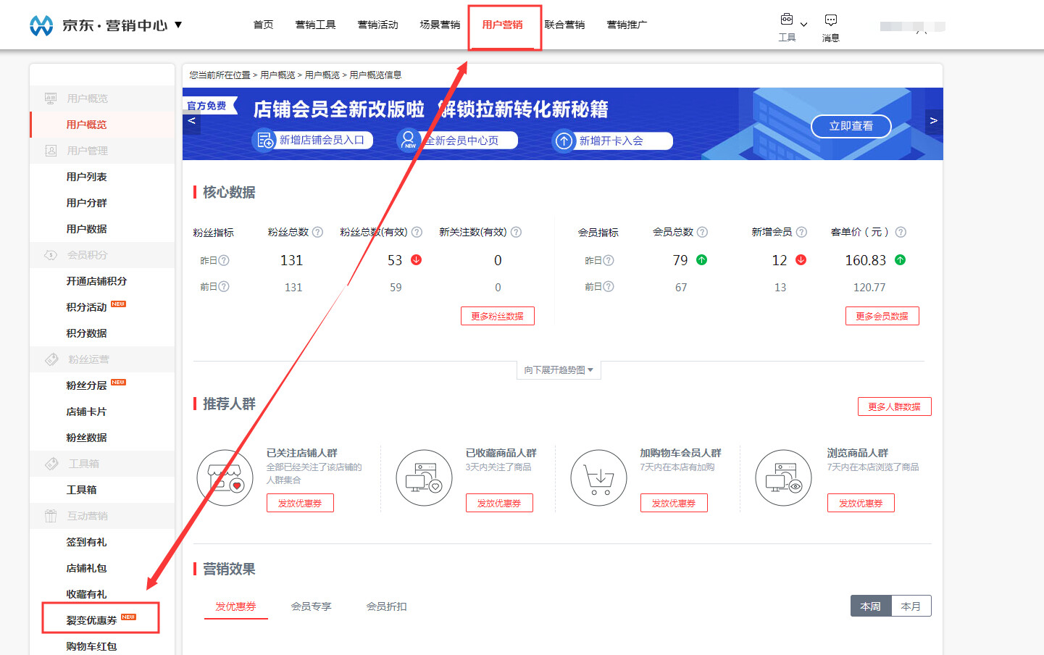This screenshot has width=1044, height=655.
Task: Click help icon next to 新增会员
Action: coord(801,232)
